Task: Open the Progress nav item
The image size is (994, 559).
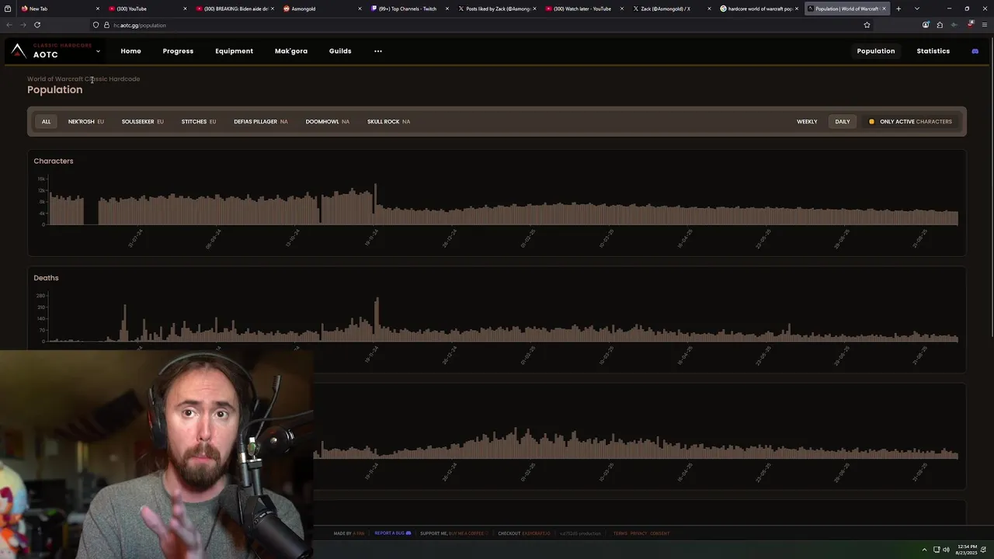Action: tap(178, 51)
